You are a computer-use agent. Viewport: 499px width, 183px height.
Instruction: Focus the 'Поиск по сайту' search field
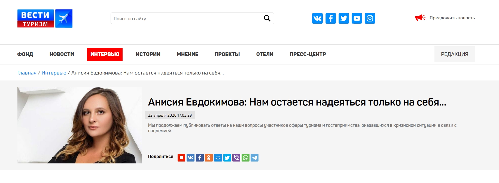tap(185, 18)
